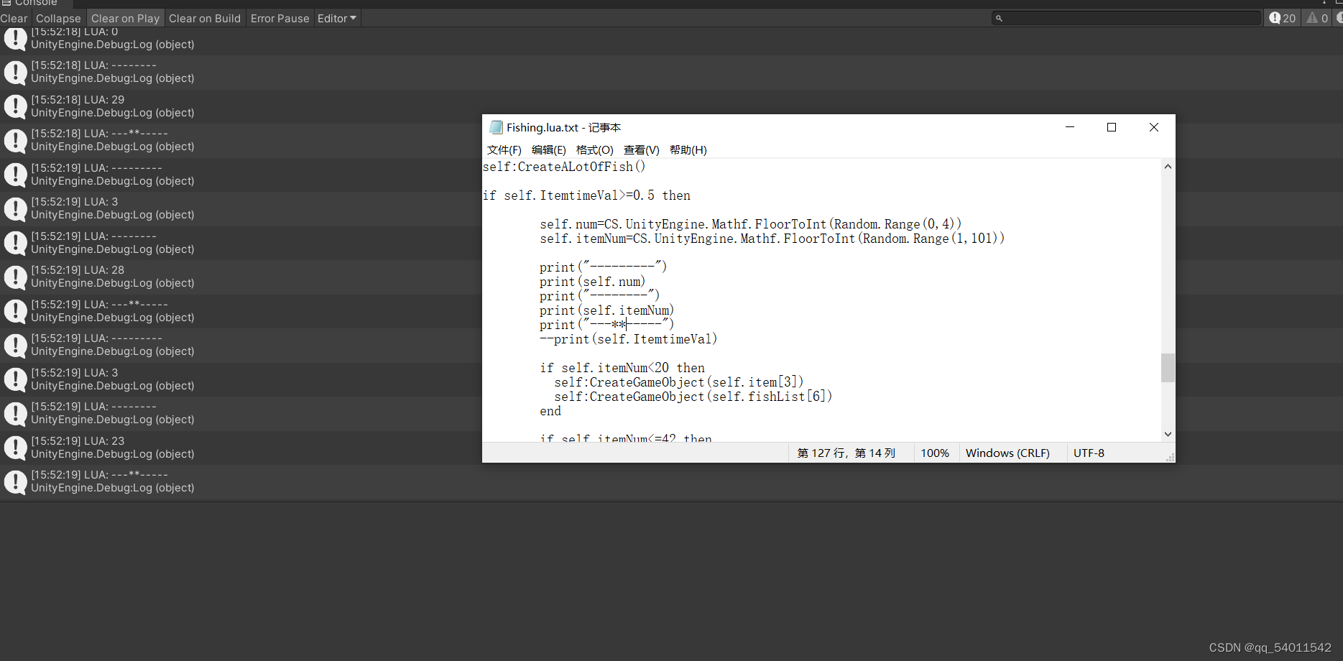Click info icon of 'LUA: 23' log entry
The height and width of the screenshot is (661, 1343).
(15, 448)
